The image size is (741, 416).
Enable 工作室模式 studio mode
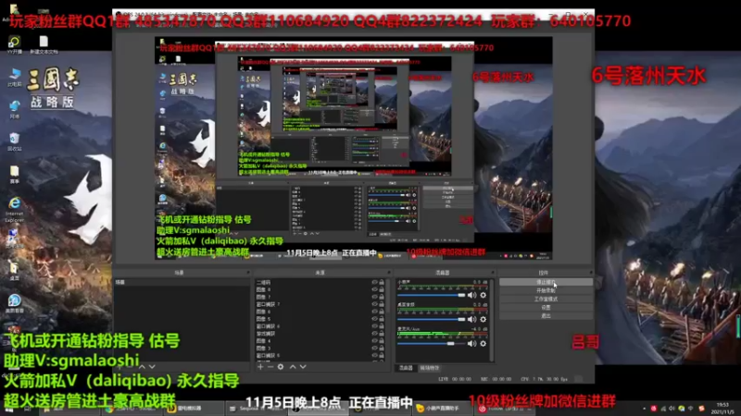(x=546, y=299)
